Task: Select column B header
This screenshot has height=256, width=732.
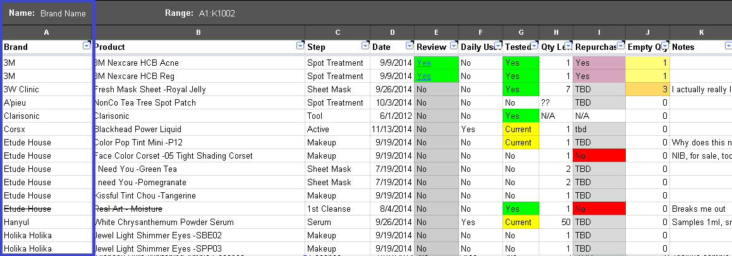Action: click(198, 32)
